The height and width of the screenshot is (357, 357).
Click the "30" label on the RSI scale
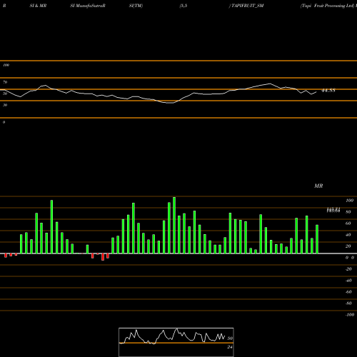click(5, 105)
